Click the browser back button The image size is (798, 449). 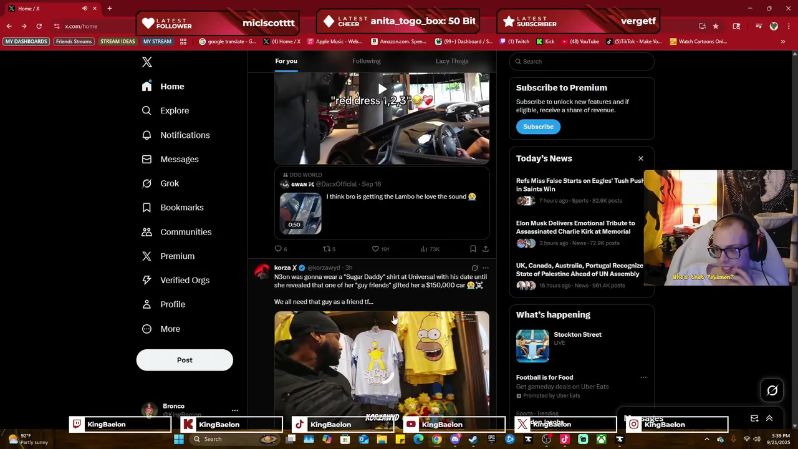tap(9, 26)
